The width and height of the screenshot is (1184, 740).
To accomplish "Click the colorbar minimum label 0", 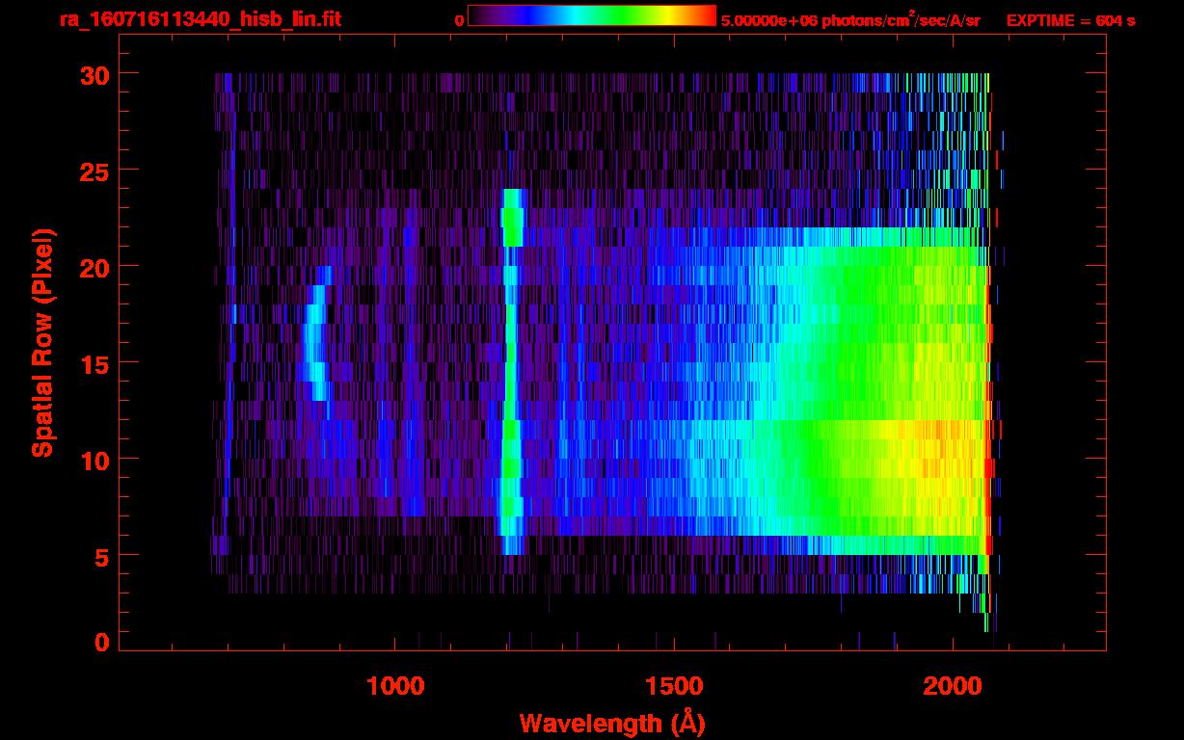I will coord(459,20).
